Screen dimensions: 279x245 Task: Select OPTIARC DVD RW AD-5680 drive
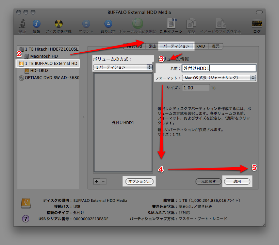(x=48, y=78)
